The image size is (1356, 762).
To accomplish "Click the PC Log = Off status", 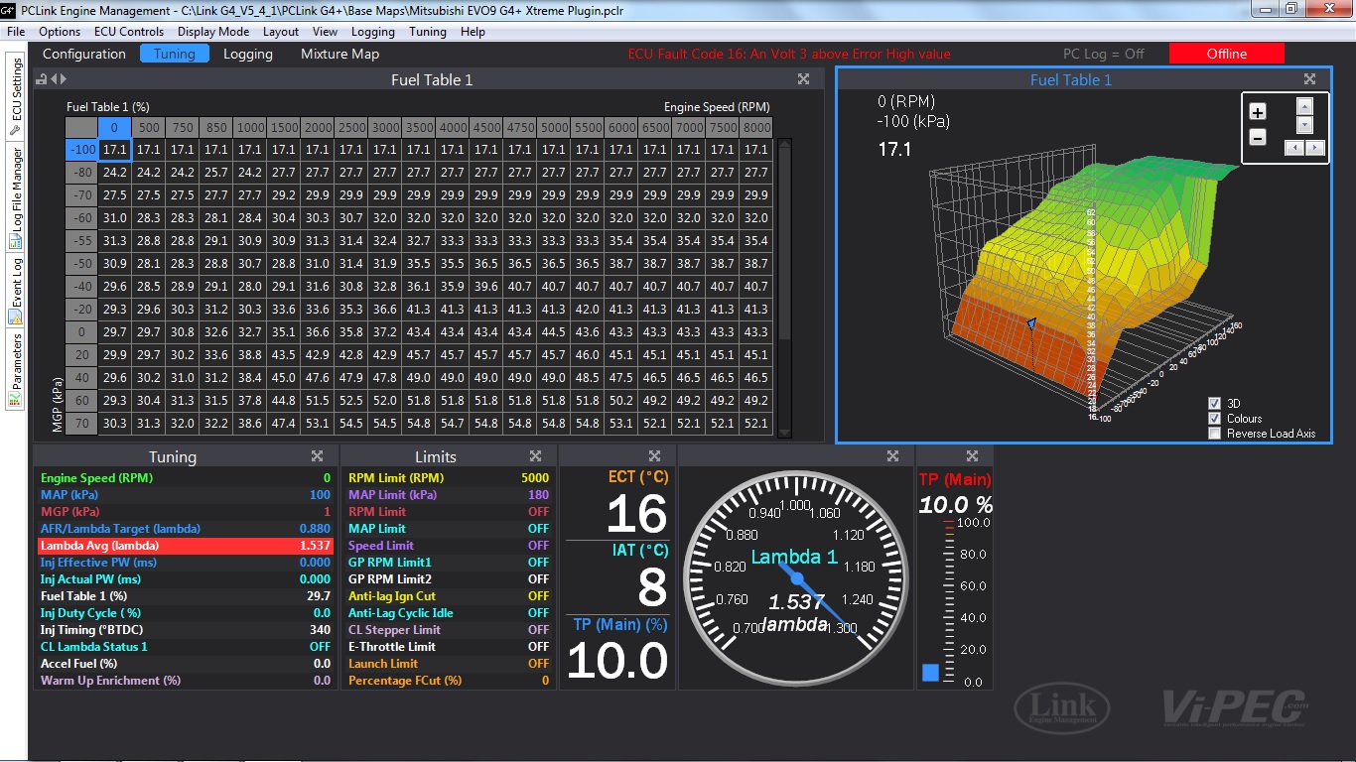I will click(1103, 54).
